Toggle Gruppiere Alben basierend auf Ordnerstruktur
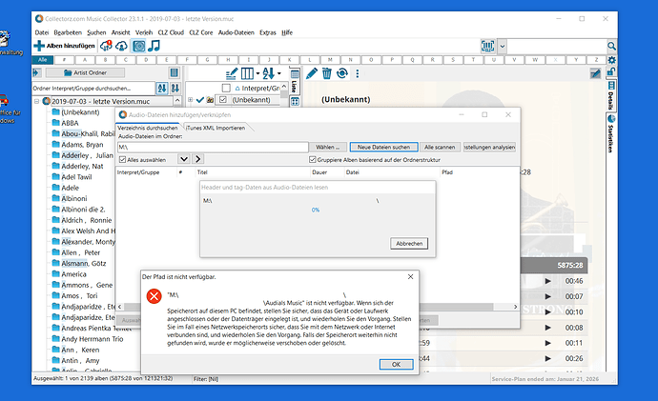The image size is (658, 401). click(x=312, y=160)
